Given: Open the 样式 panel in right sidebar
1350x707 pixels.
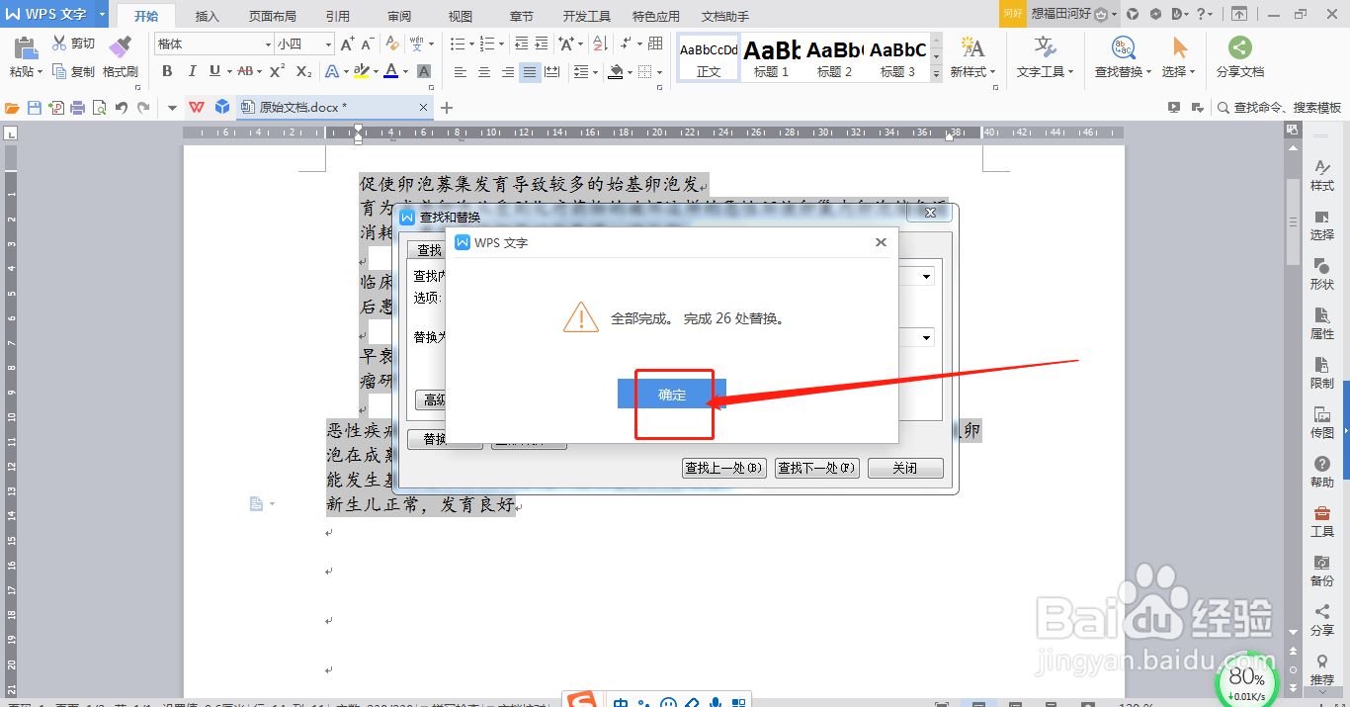Looking at the screenshot, I should [x=1321, y=175].
